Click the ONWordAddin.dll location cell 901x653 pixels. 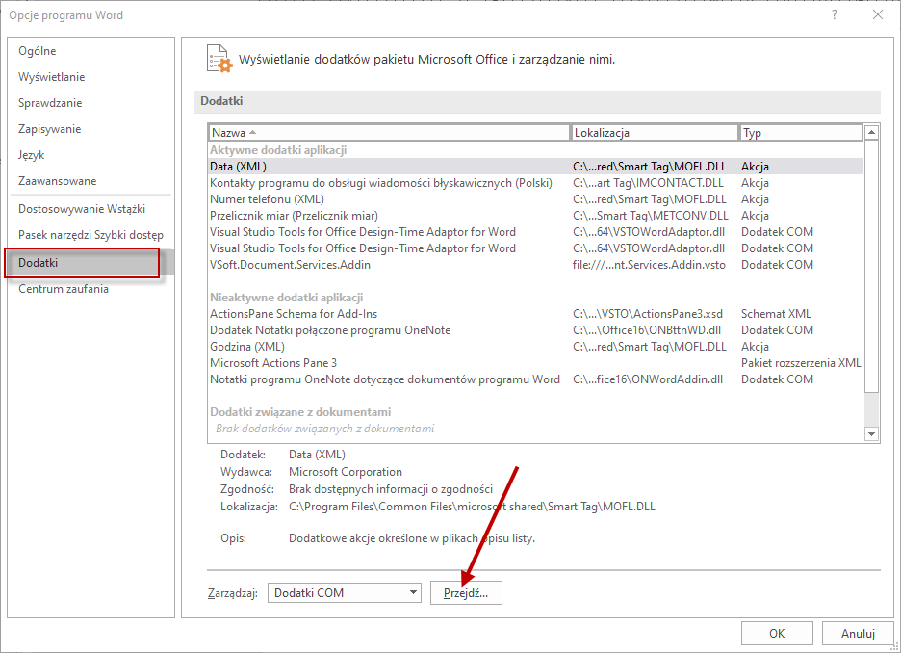pyautogui.click(x=648, y=379)
